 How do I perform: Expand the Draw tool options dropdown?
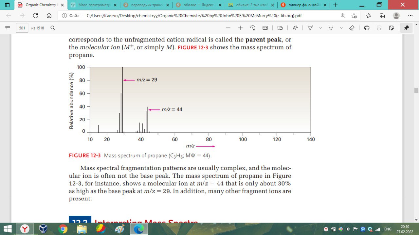pyautogui.click(x=320, y=28)
